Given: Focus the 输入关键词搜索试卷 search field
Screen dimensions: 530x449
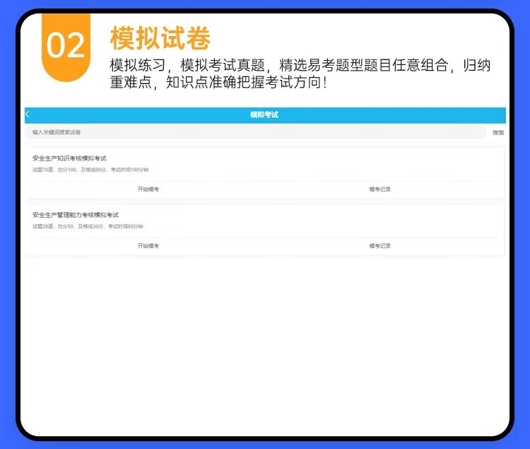Looking at the screenshot, I should pos(254,132).
